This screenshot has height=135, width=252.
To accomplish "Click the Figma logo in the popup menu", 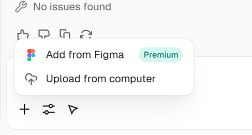I will point(31,55).
